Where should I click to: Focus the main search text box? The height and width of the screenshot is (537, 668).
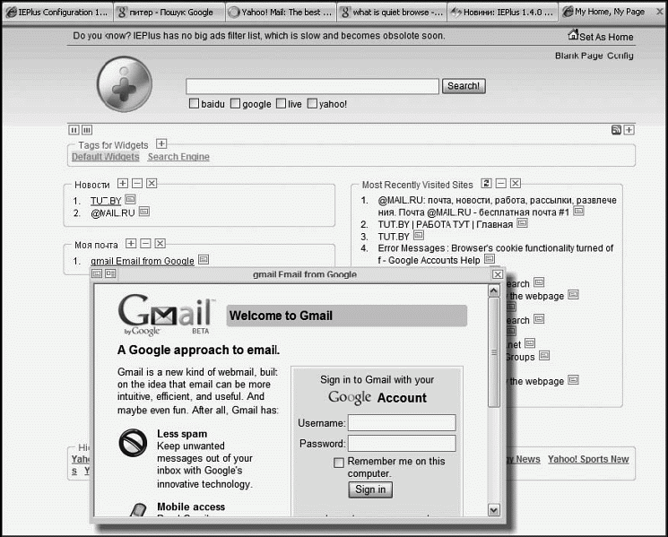coord(312,86)
